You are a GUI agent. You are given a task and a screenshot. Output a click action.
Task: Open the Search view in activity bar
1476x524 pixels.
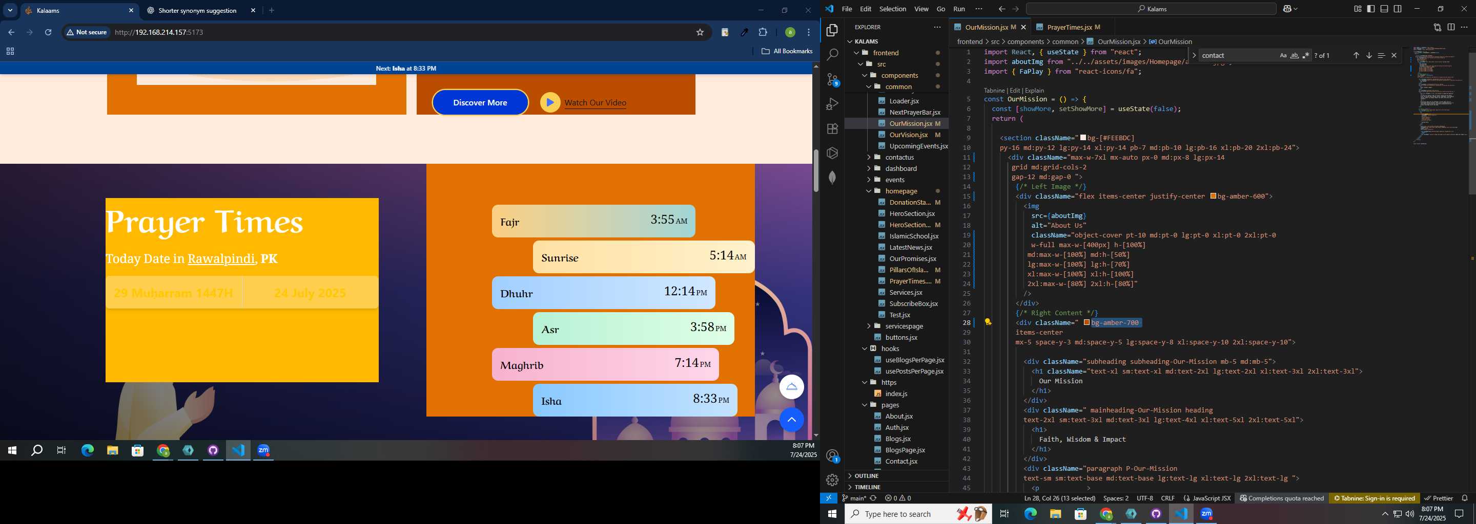832,55
